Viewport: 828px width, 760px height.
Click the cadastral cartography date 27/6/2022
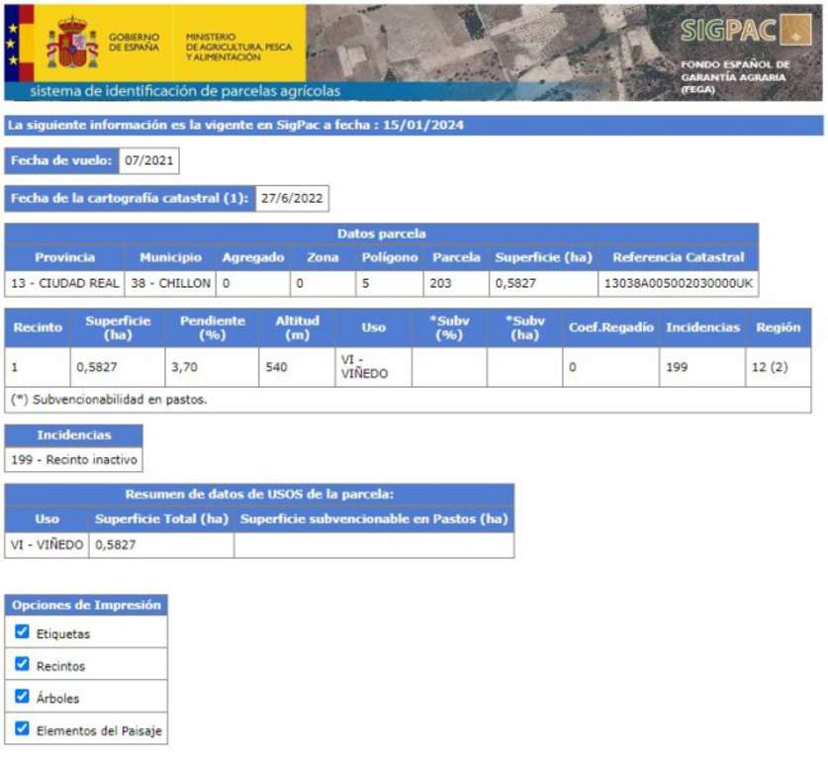pyautogui.click(x=292, y=197)
